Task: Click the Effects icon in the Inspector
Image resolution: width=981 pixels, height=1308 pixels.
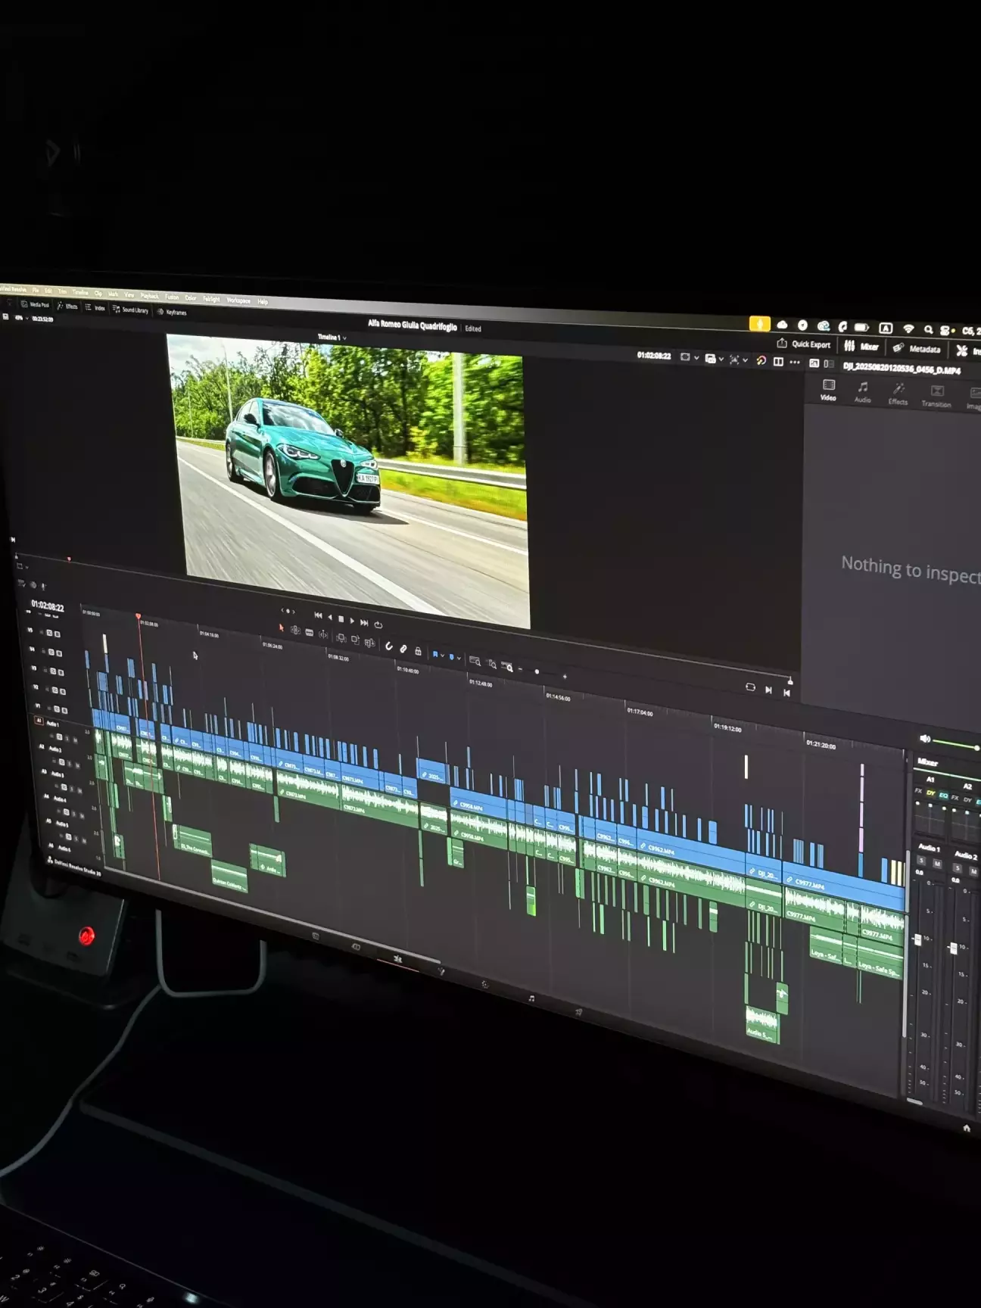Action: point(898,394)
